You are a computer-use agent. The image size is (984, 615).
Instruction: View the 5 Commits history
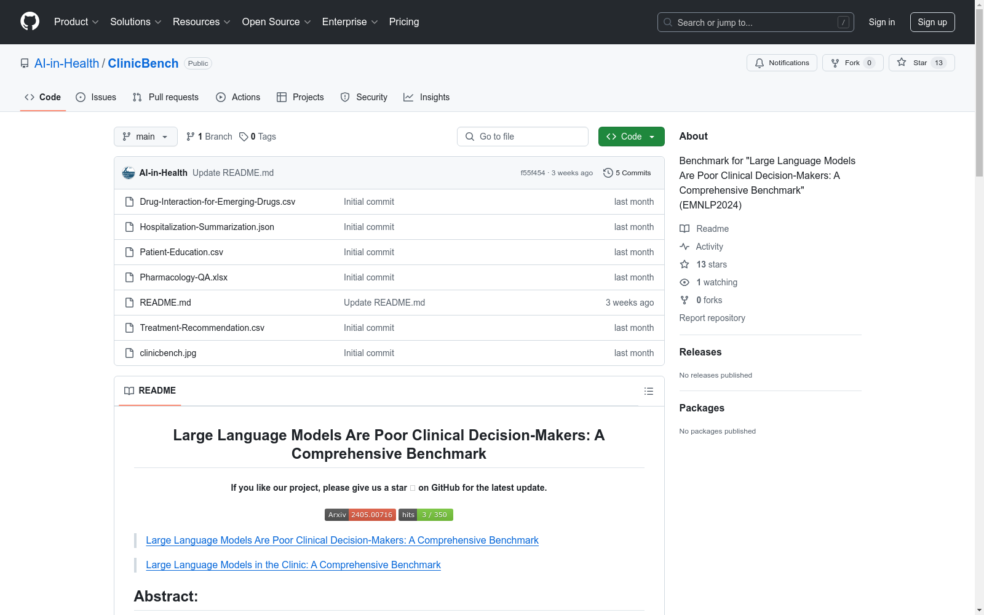pyautogui.click(x=627, y=173)
